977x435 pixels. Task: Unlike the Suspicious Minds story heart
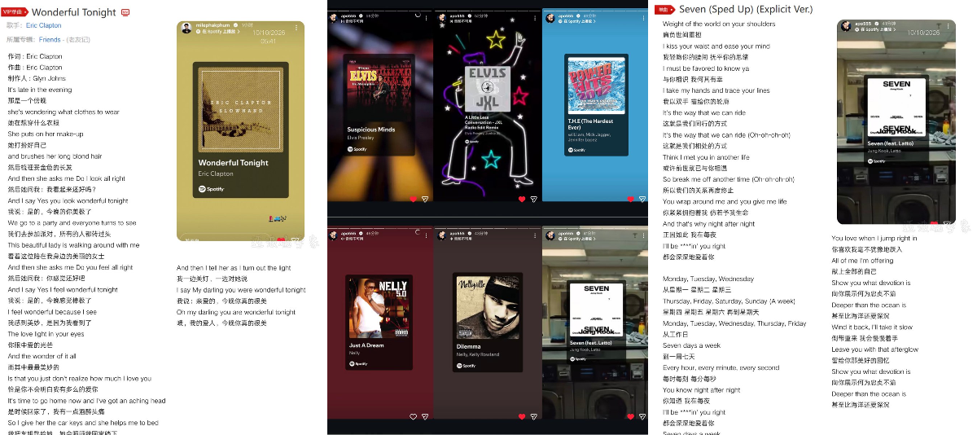[x=414, y=199]
